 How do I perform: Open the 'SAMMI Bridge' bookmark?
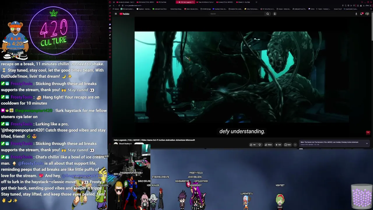(205, 9)
